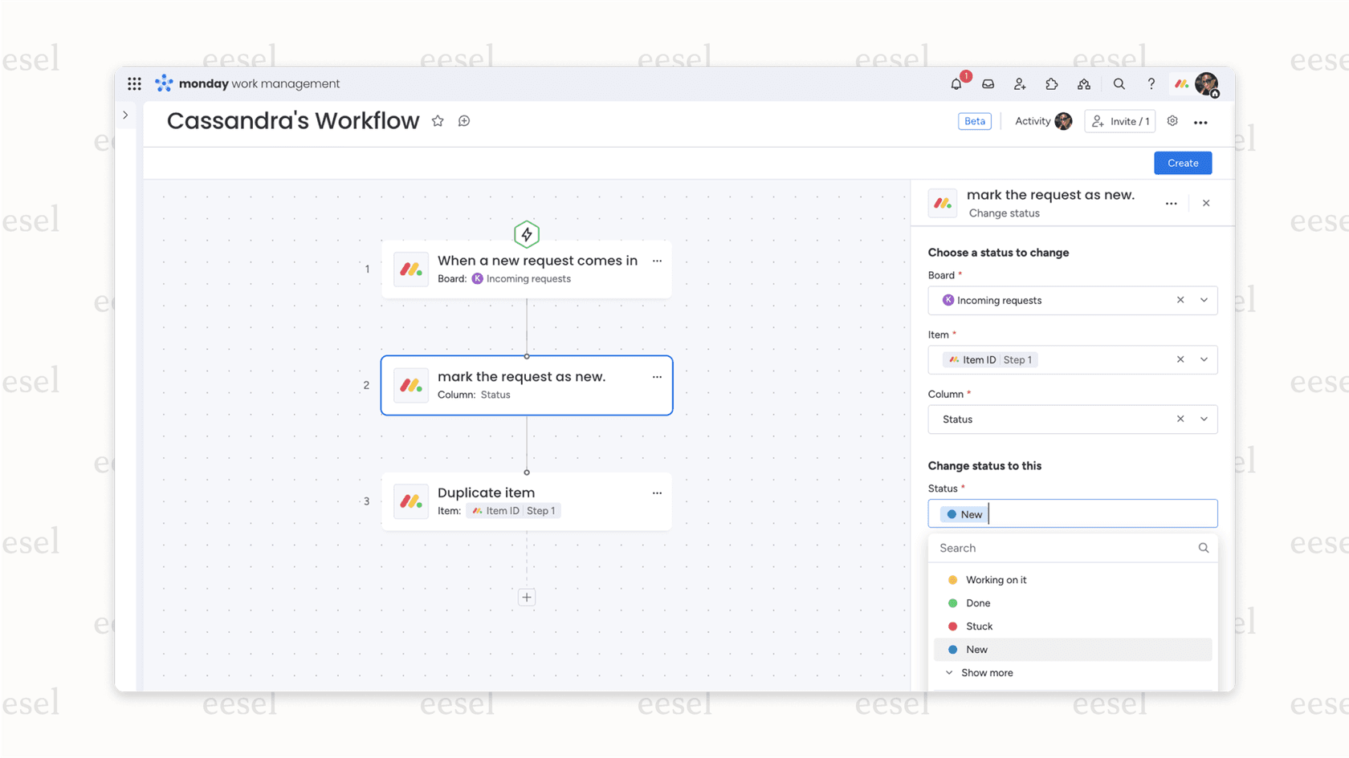Screen dimensions: 1349x758
Task: Click the search magnifier icon
Action: click(x=1119, y=83)
